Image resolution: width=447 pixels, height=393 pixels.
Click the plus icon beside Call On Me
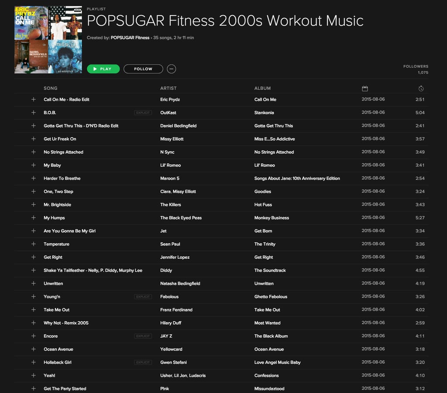(33, 99)
